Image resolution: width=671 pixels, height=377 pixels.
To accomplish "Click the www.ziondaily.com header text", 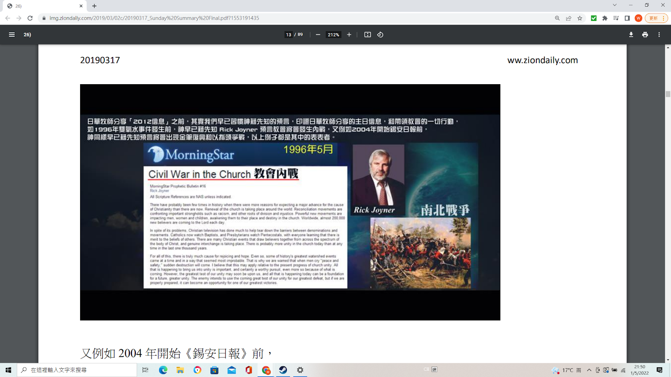I will point(542,60).
